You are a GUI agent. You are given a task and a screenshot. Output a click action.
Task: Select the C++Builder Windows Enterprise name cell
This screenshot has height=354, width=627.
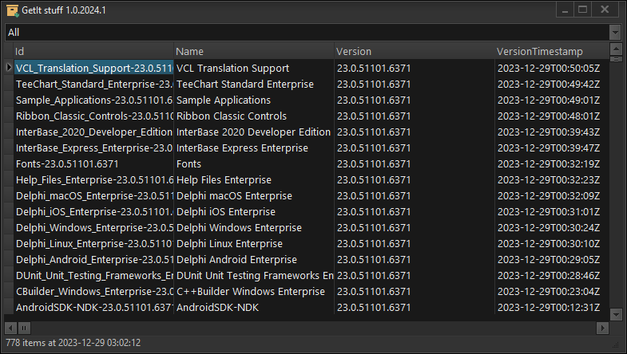point(254,291)
